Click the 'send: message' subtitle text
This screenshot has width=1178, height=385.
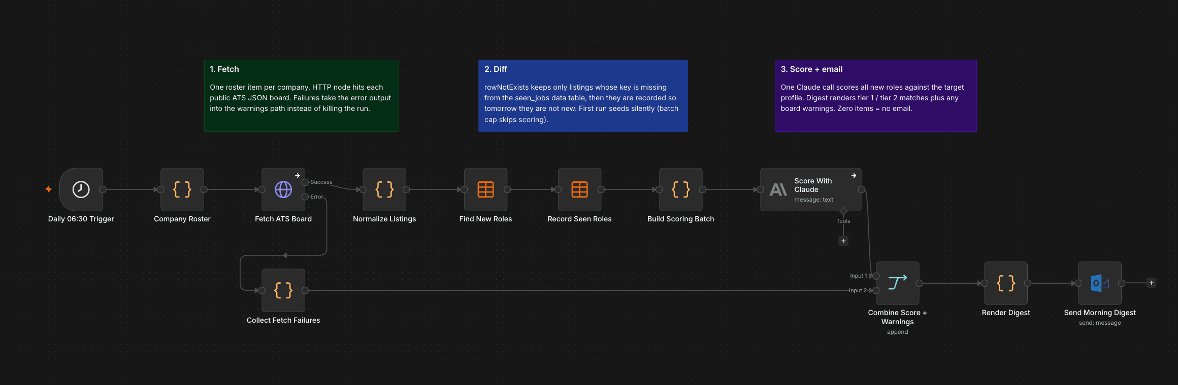click(x=1100, y=323)
